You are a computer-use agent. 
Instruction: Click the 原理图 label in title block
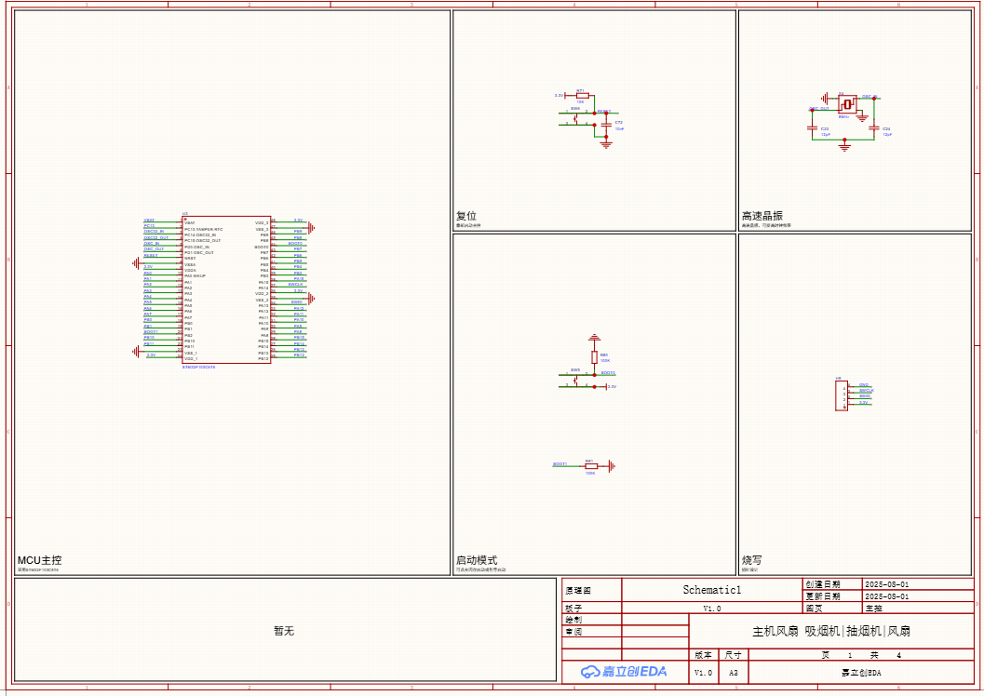[578, 590]
